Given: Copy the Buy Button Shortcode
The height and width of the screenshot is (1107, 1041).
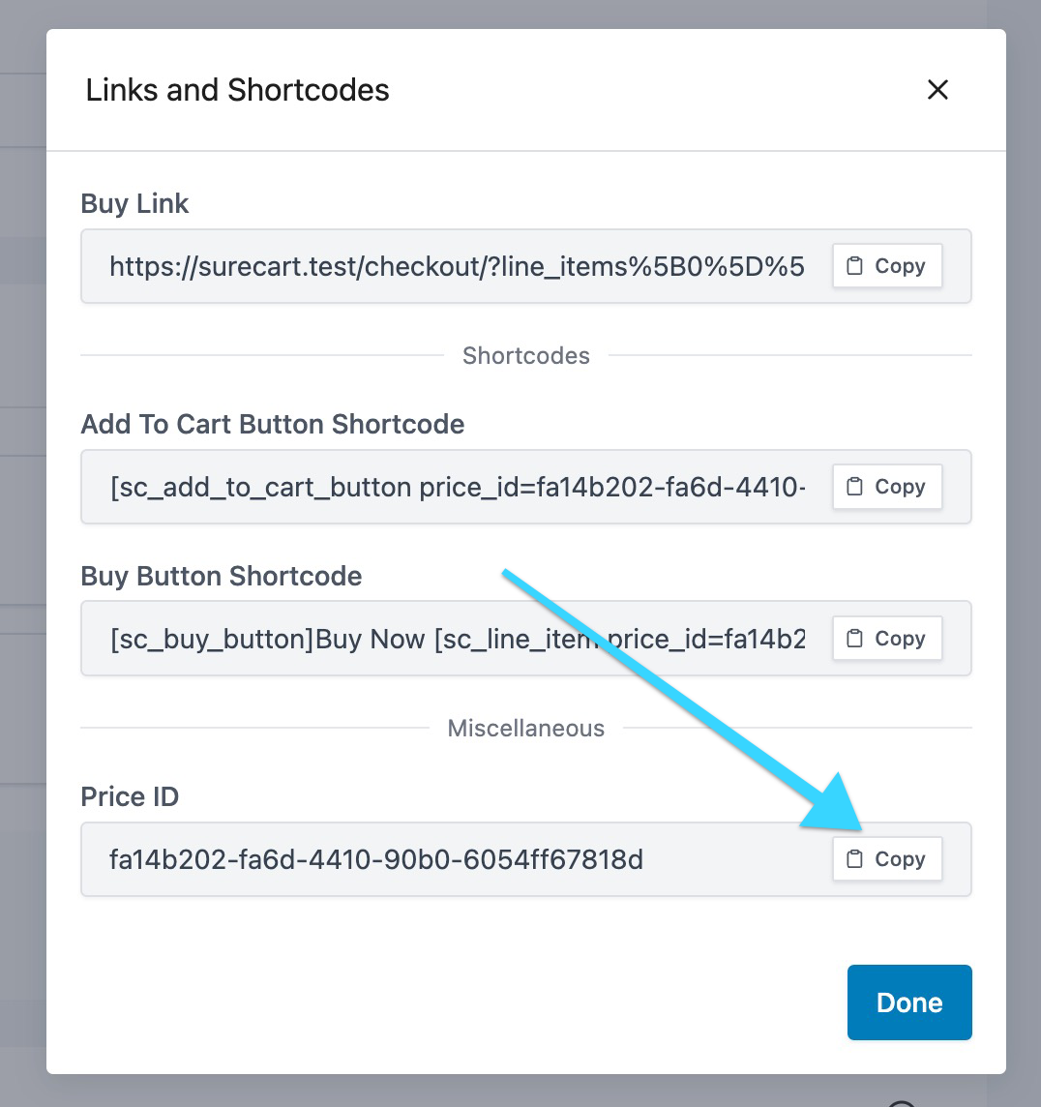Looking at the screenshot, I should (886, 638).
